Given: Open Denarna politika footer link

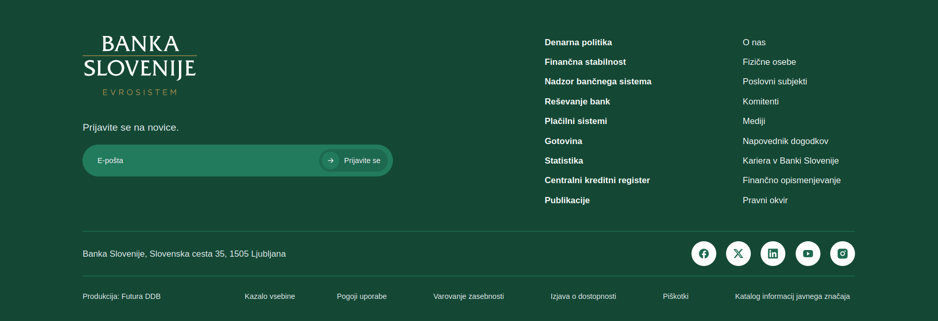Looking at the screenshot, I should [578, 42].
